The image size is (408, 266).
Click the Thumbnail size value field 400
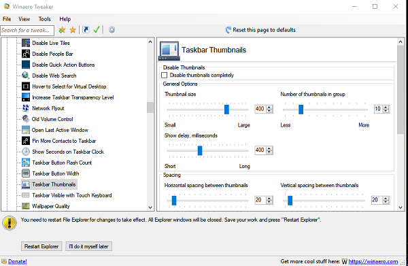(x=260, y=109)
